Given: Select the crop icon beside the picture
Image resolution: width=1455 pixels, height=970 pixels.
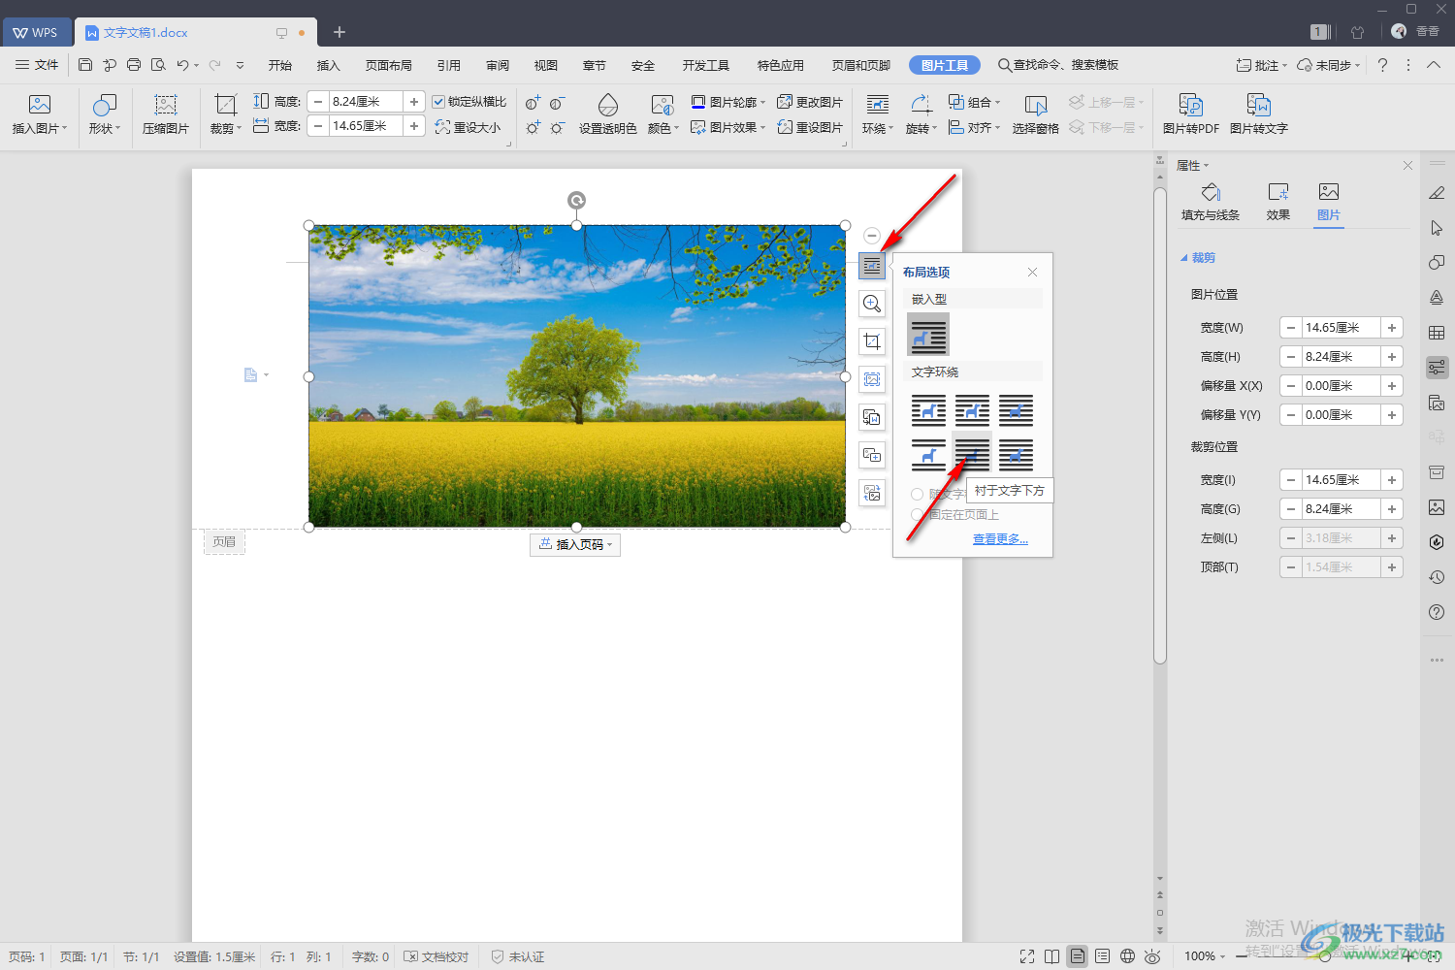Looking at the screenshot, I should (x=872, y=341).
